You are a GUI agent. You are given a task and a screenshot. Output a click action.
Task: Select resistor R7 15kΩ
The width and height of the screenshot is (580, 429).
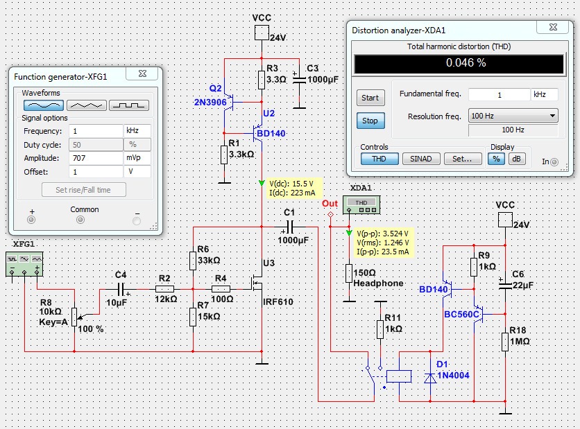193,317
